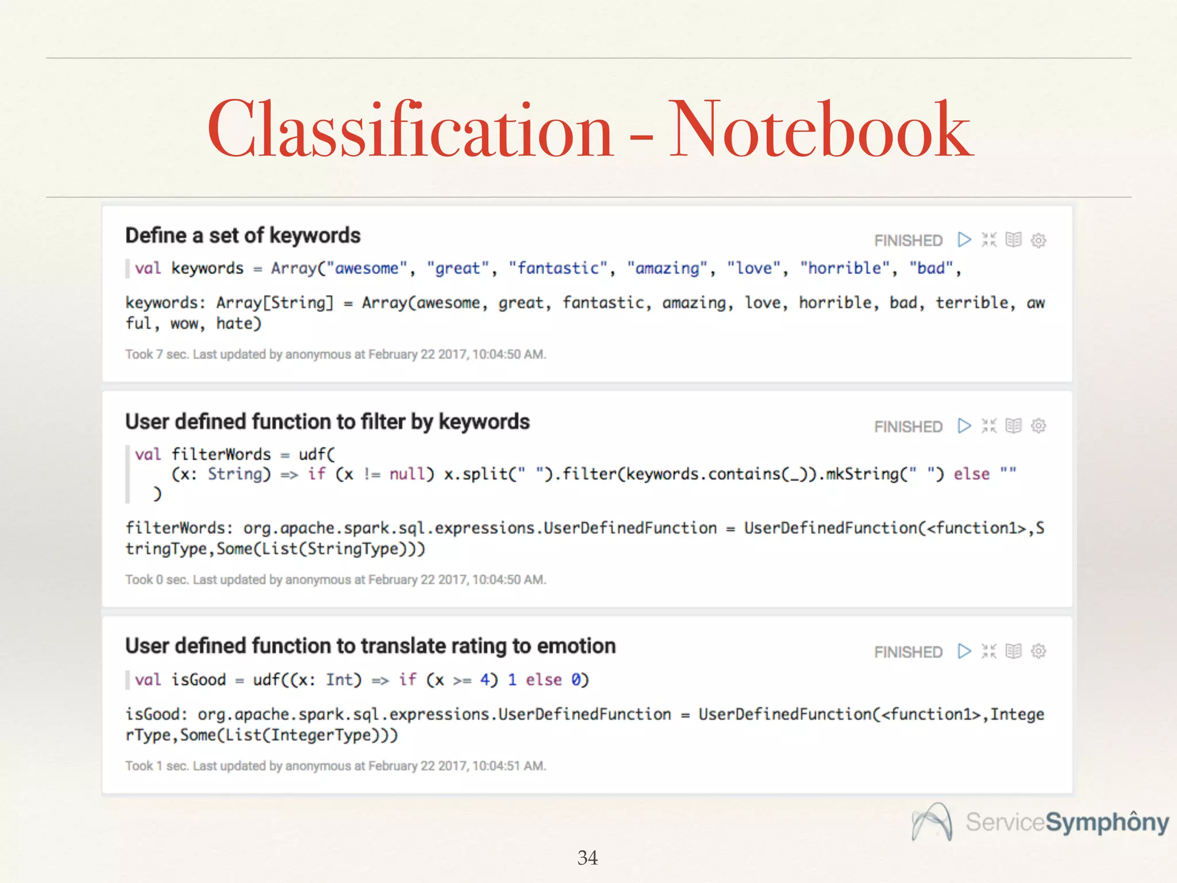
Task: Click inside the keywords Array code line
Action: coord(546,268)
